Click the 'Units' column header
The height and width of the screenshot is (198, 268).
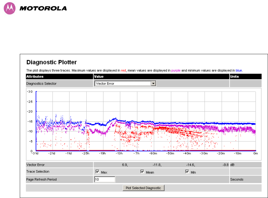[x=234, y=76]
